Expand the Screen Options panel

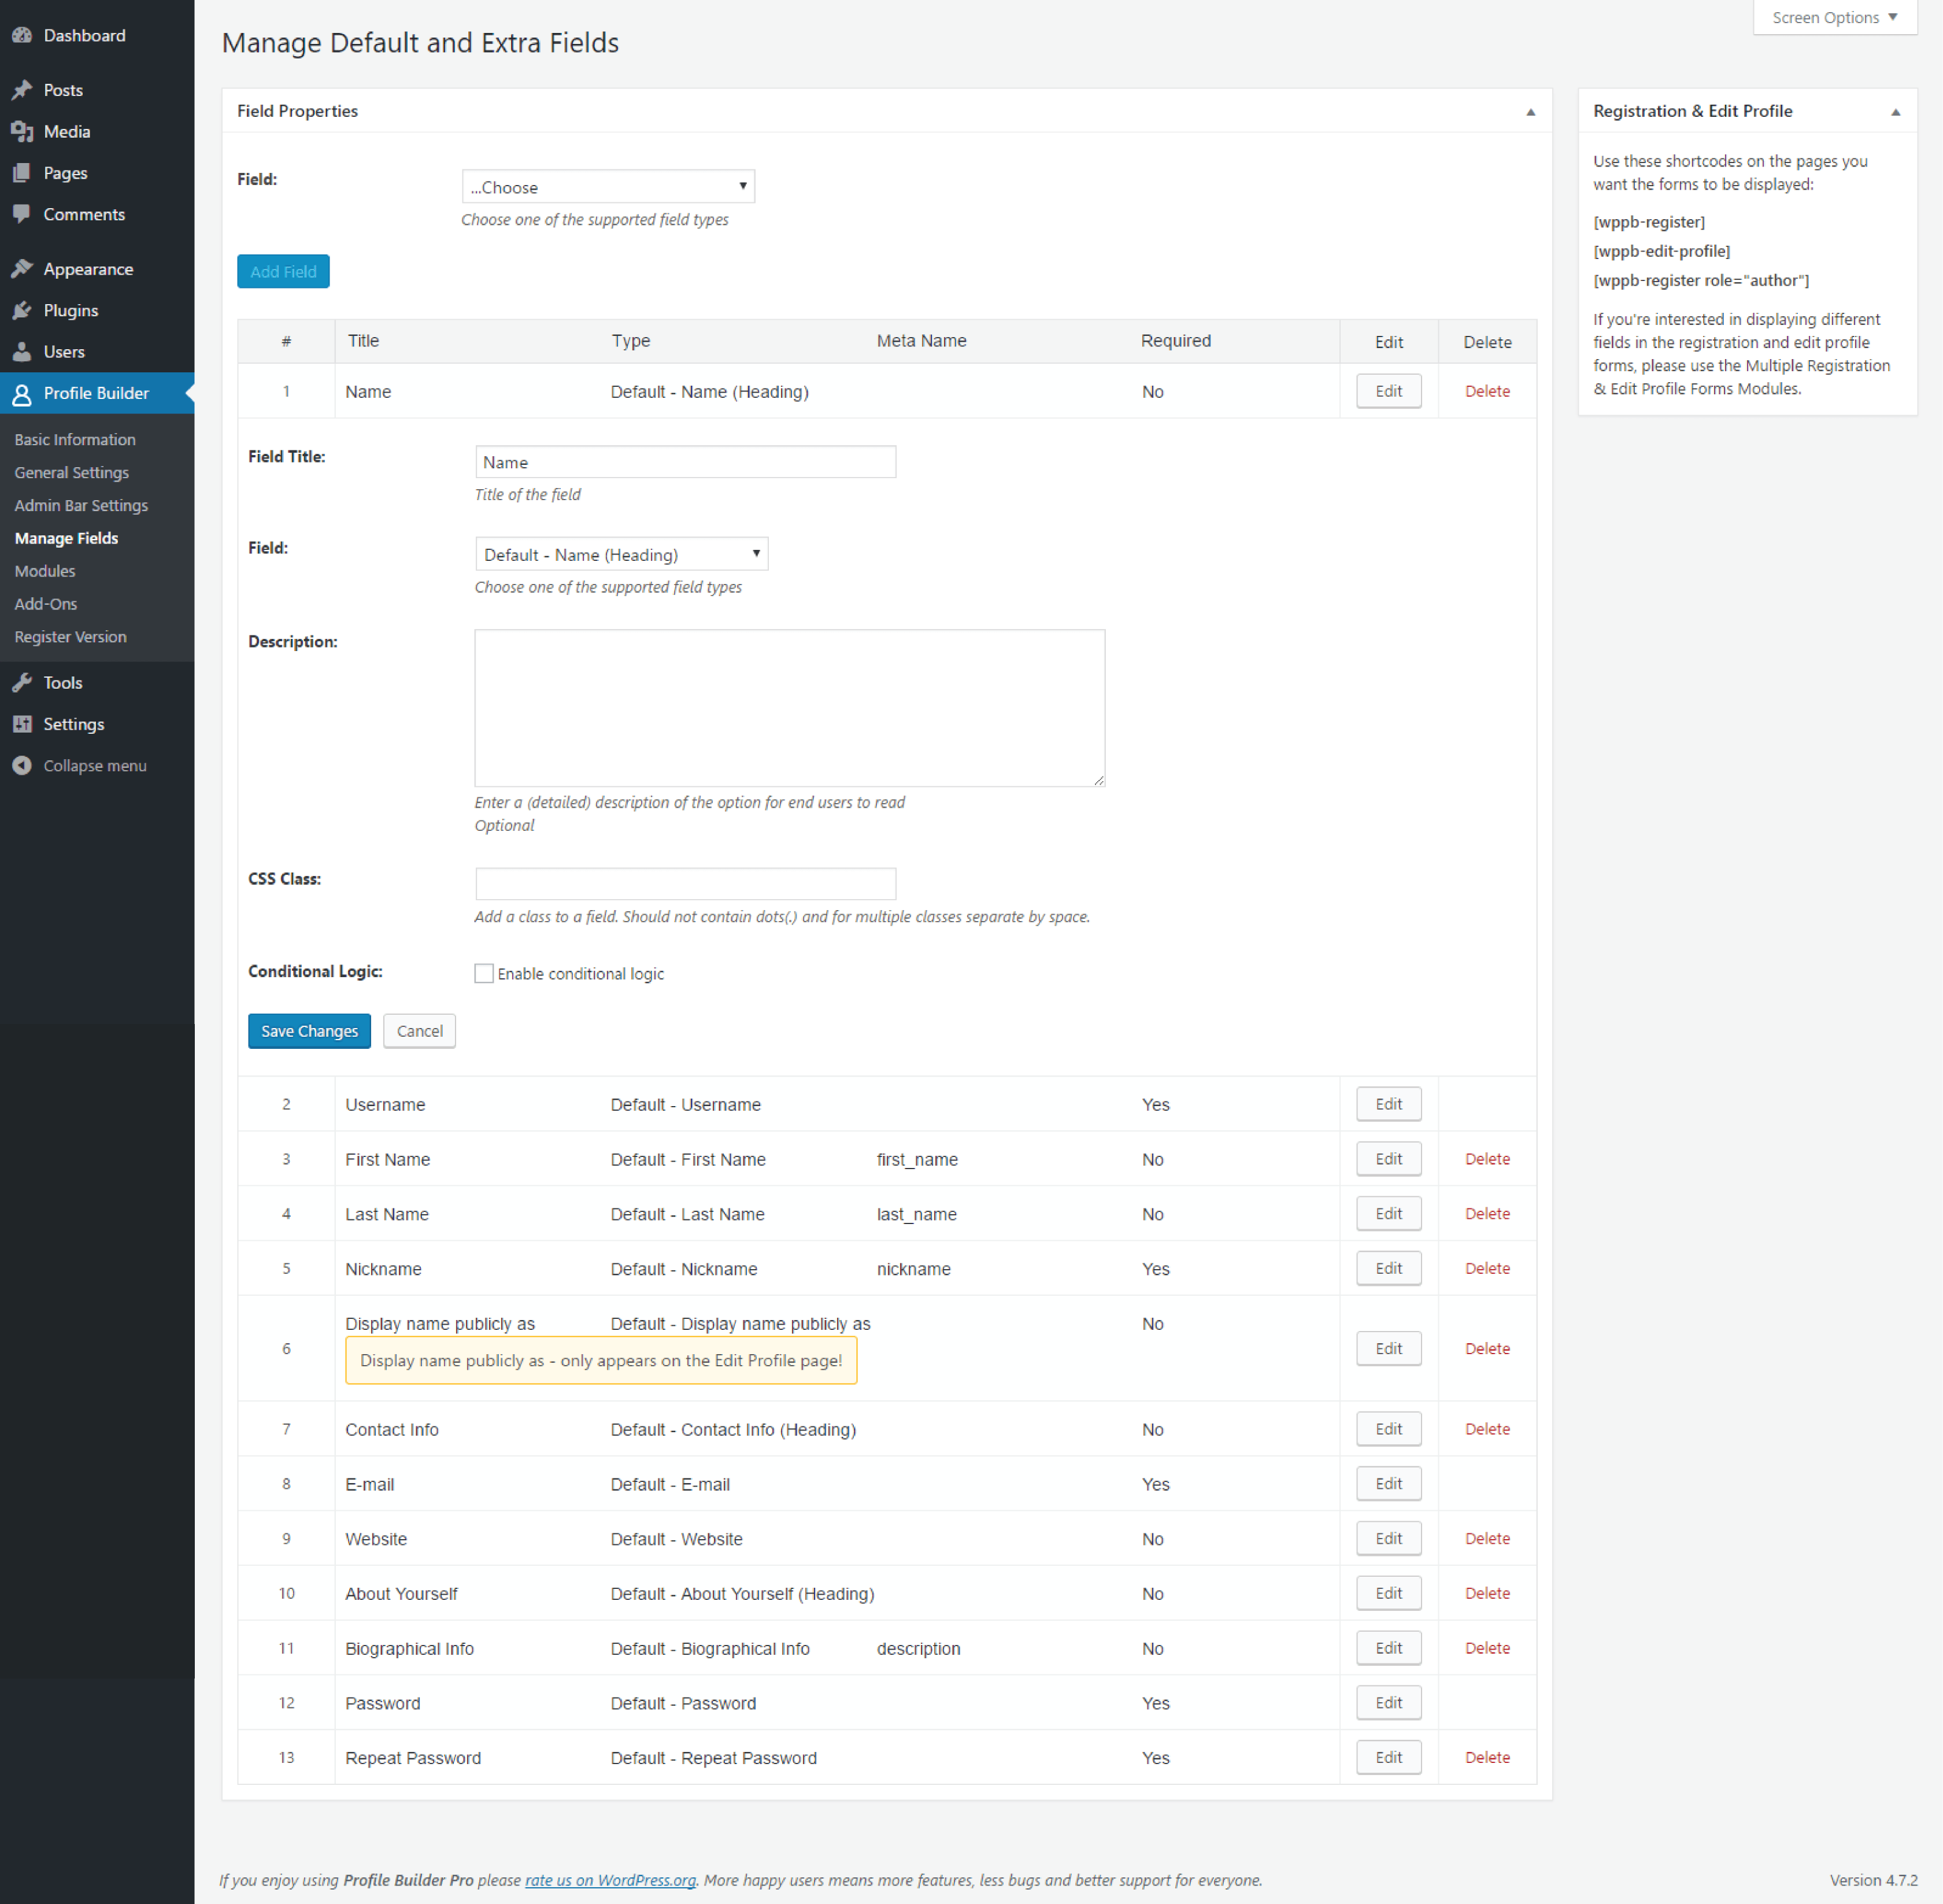1833,17
